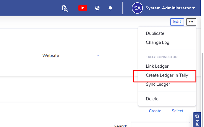
Task: Click the SA user avatar
Action: point(137,8)
